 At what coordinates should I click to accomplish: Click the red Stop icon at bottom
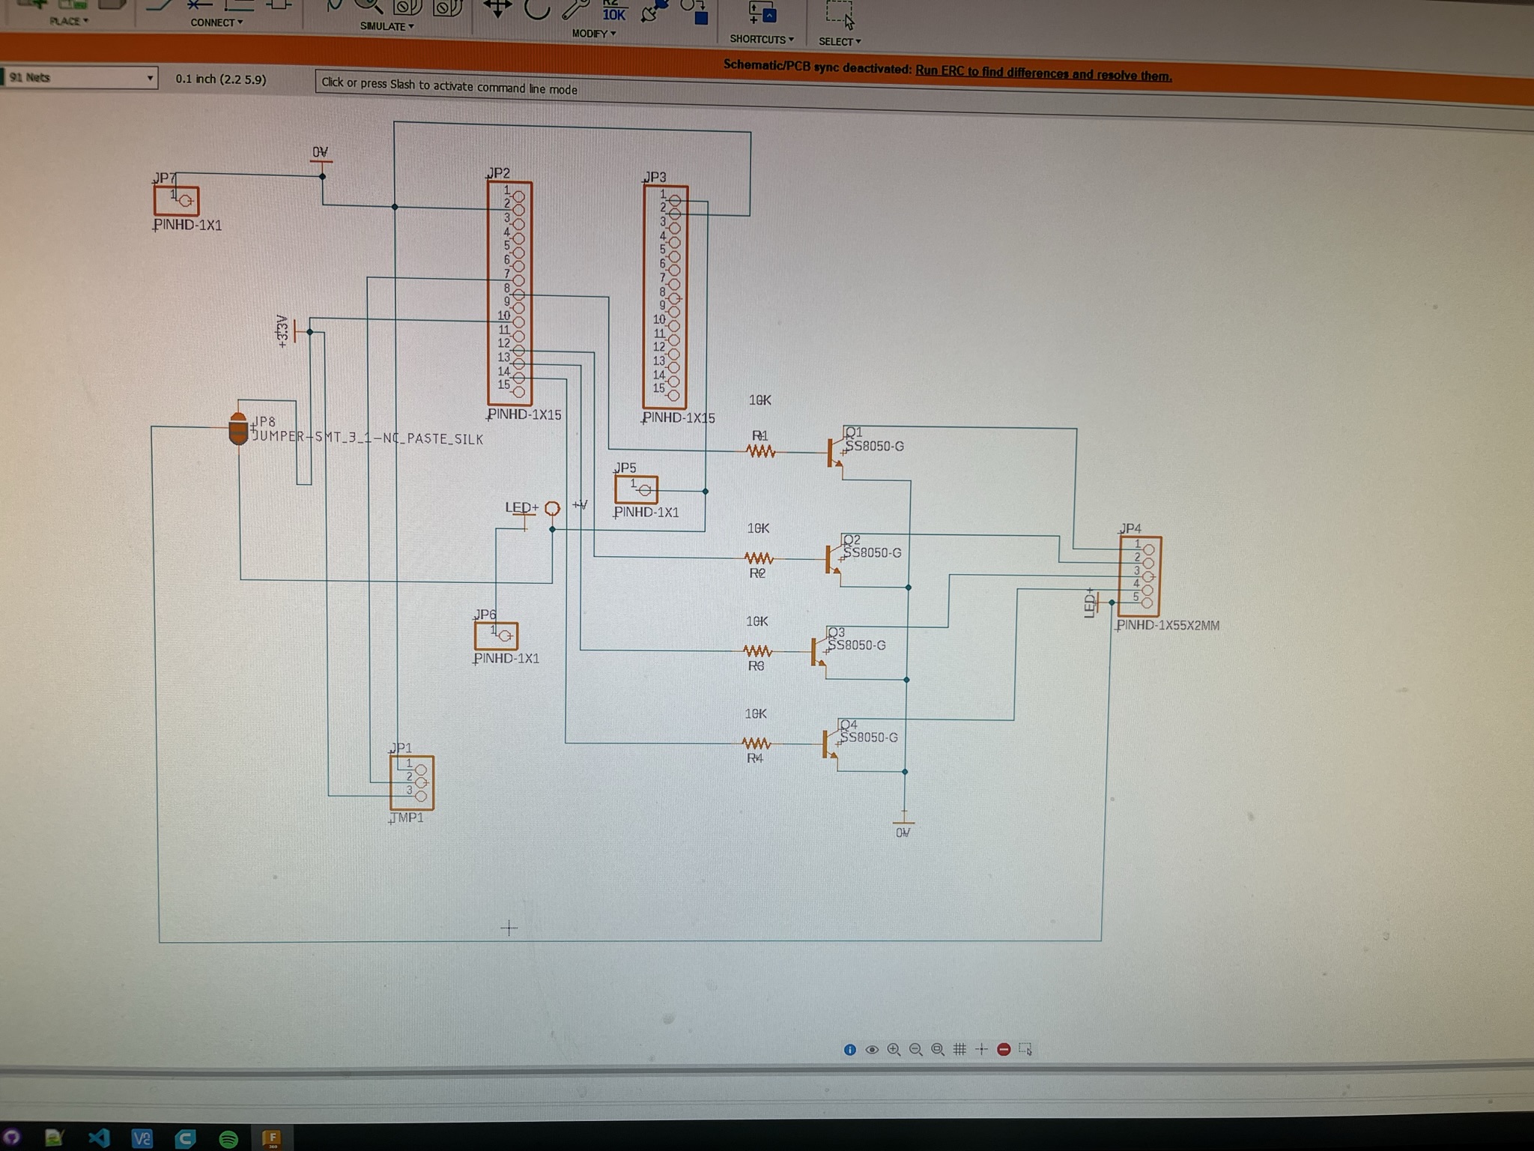coord(1004,1050)
